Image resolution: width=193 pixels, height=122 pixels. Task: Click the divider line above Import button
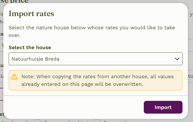(96, 96)
